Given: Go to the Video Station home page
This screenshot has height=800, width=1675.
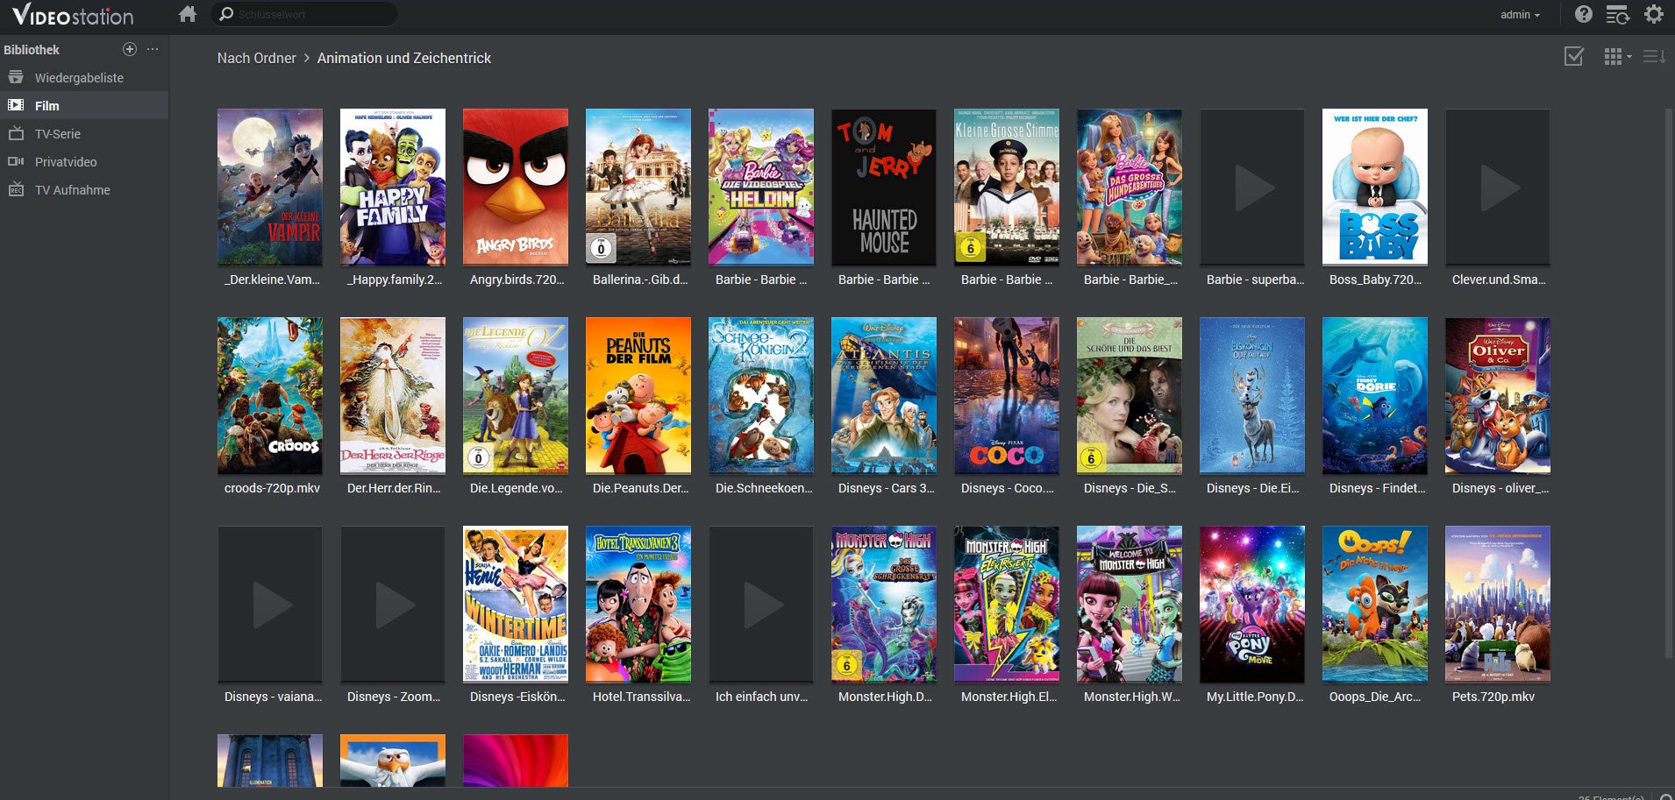Looking at the screenshot, I should 187,14.
